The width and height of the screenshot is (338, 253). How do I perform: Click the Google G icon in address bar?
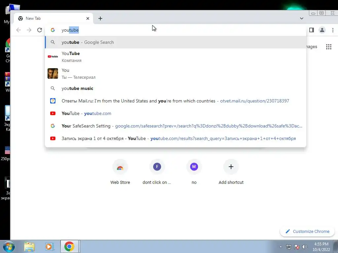tap(53, 30)
